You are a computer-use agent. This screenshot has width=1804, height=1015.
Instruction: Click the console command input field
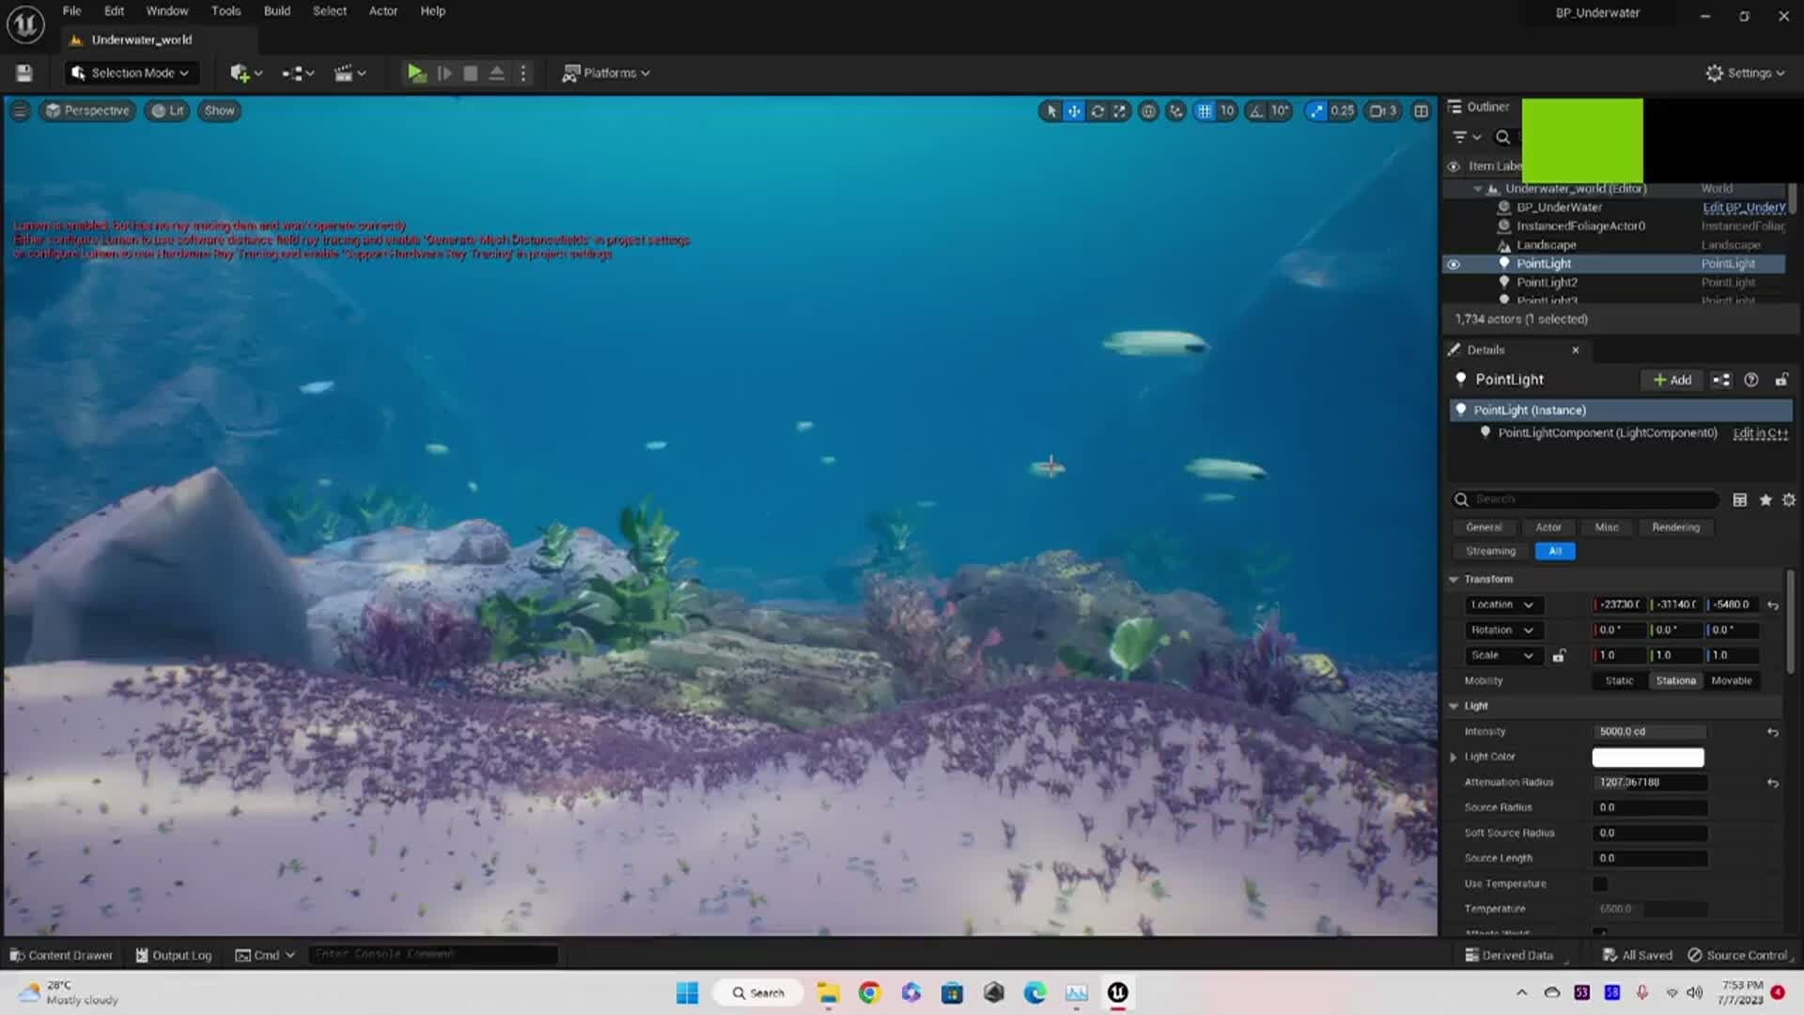tap(432, 954)
